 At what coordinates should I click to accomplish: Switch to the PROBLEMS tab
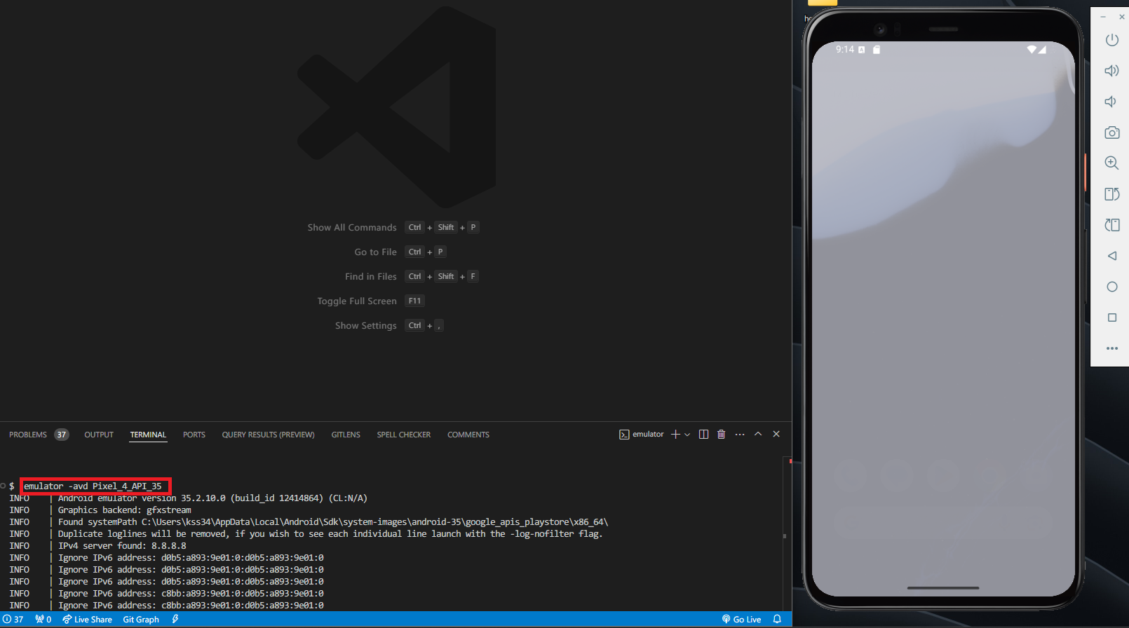pos(28,435)
